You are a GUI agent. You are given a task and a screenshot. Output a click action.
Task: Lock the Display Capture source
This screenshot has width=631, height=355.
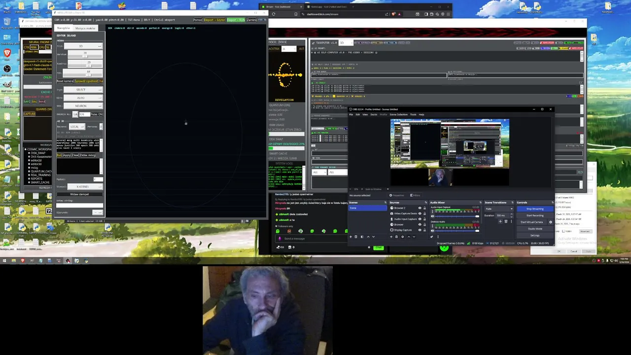[424, 230]
